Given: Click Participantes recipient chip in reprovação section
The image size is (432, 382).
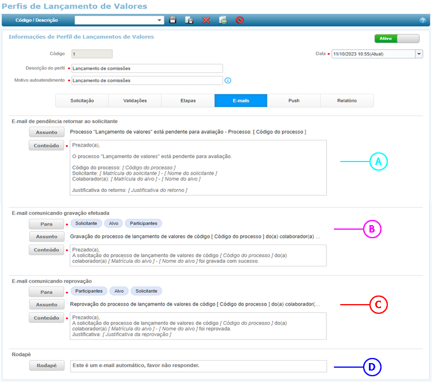Looking at the screenshot, I should 89,291.
